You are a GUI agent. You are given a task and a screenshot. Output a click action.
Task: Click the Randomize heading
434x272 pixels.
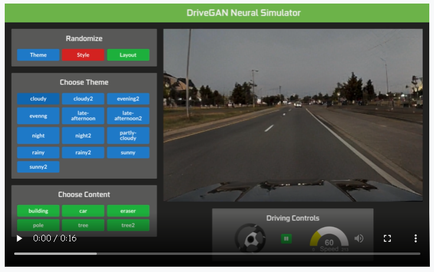pyautogui.click(x=84, y=38)
